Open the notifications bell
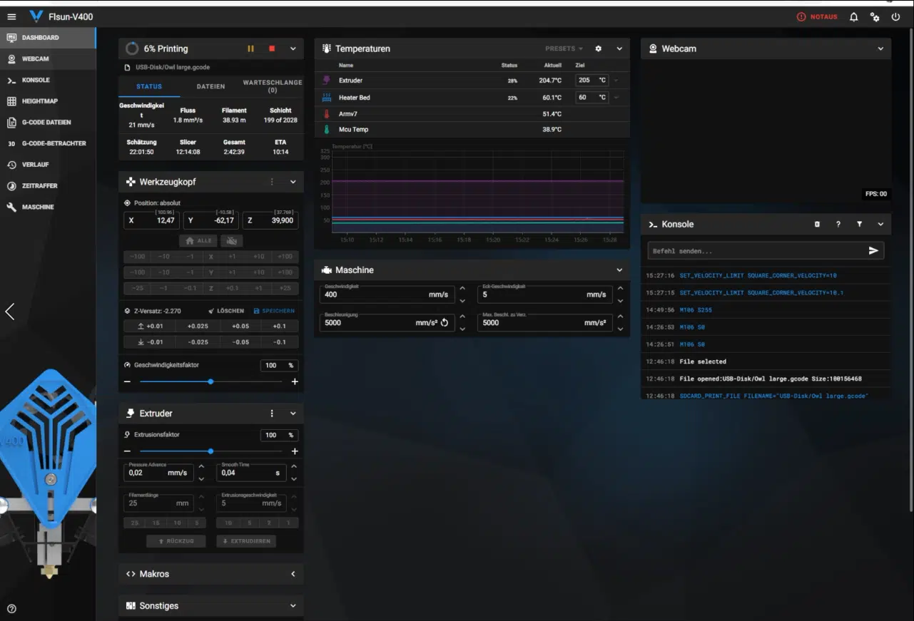This screenshot has height=621, width=914. 853,17
